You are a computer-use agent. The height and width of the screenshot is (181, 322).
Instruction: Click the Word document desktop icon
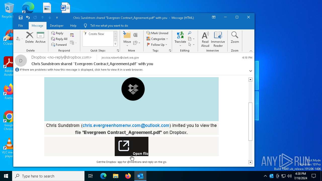pyautogui.click(x=65, y=8)
